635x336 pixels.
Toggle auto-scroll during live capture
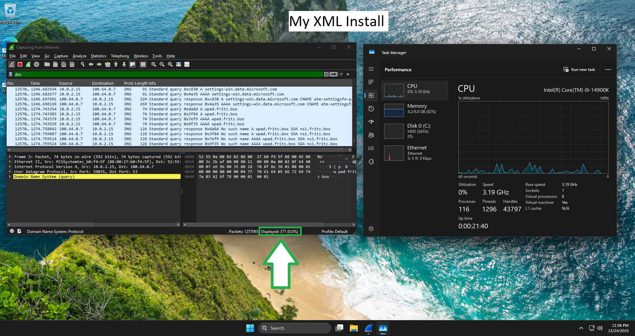(x=132, y=64)
